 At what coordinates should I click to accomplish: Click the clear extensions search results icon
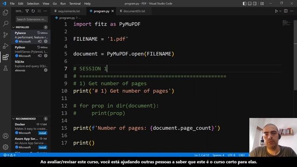tap(39, 11)
